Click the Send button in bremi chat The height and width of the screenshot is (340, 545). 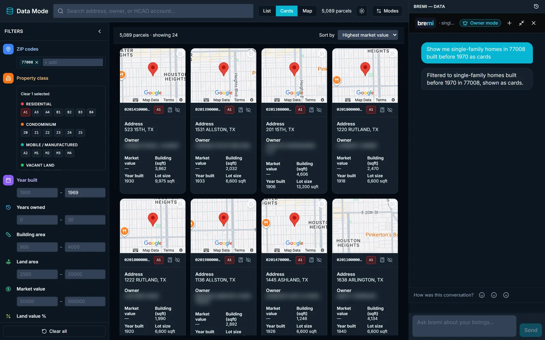(x=531, y=330)
